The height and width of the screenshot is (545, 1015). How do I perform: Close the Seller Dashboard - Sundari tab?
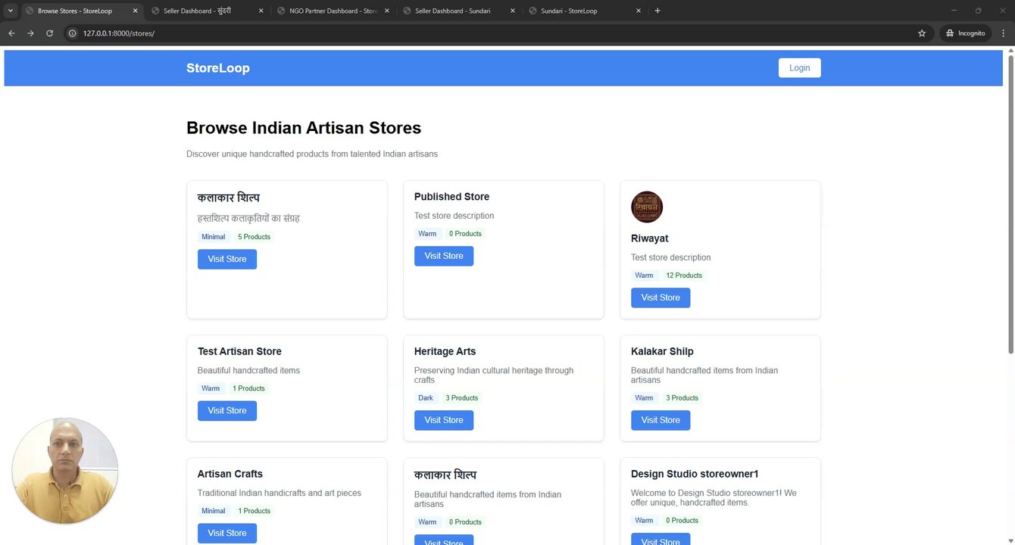point(513,11)
